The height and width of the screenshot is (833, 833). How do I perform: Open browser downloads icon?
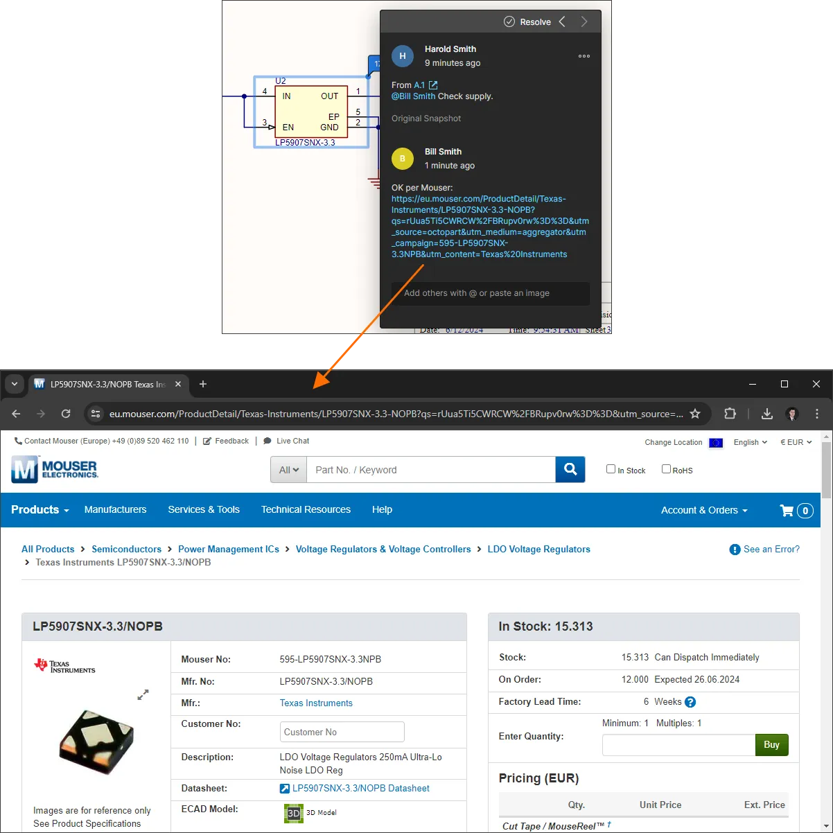(x=767, y=414)
